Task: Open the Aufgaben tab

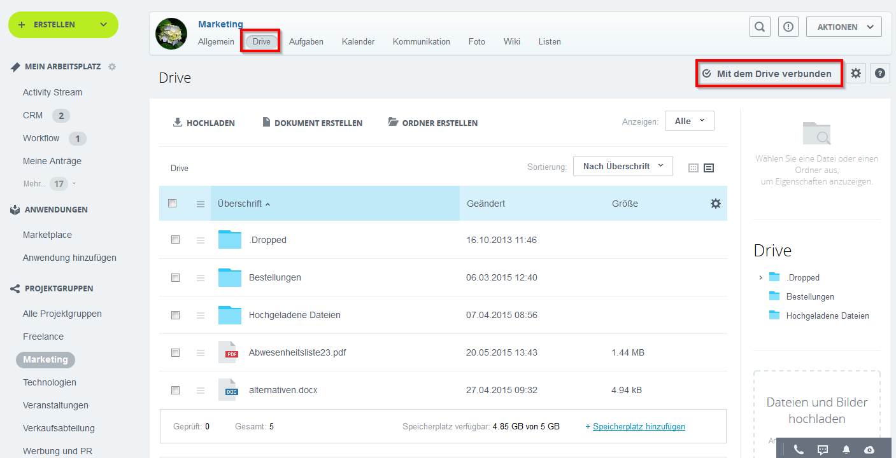Action: click(x=306, y=41)
